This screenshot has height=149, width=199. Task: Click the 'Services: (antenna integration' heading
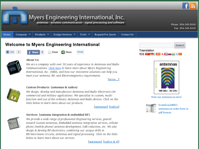tap(58, 115)
